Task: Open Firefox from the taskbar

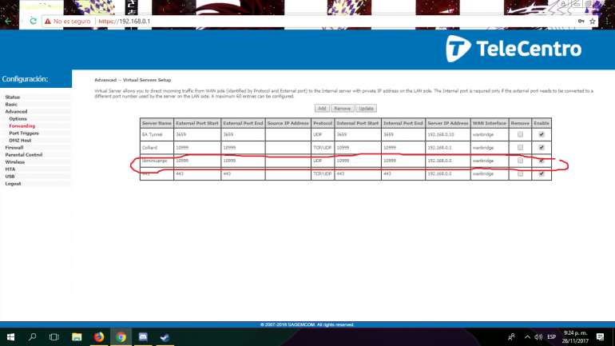Action: click(x=99, y=337)
